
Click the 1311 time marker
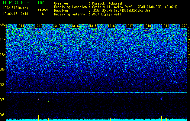[x=21, y=26]
